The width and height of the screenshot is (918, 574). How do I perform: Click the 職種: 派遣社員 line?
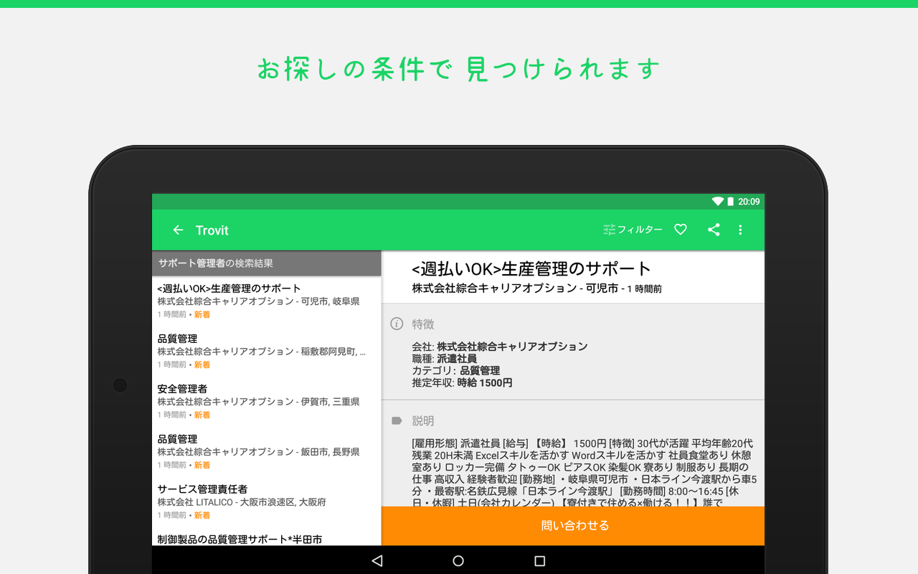[x=445, y=359]
